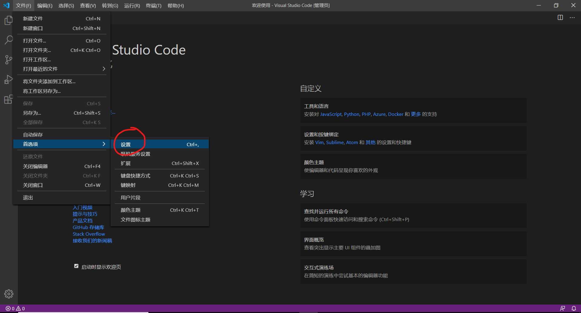The height and width of the screenshot is (313, 581).
Task: Click the 更多 tools link
Action: [x=416, y=114]
